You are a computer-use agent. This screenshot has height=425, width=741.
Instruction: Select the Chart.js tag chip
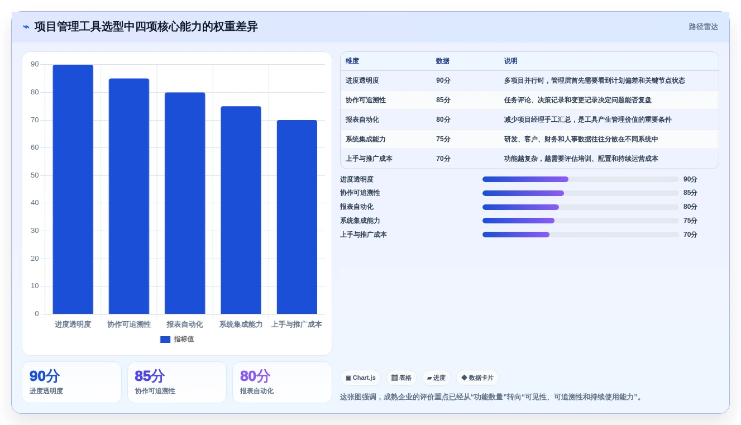click(361, 378)
